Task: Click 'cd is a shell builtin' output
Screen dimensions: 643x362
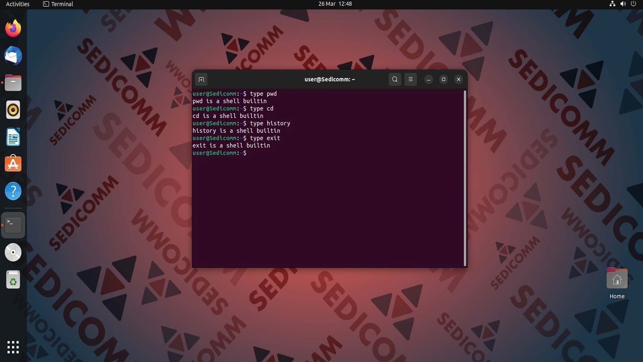Action: click(x=228, y=116)
